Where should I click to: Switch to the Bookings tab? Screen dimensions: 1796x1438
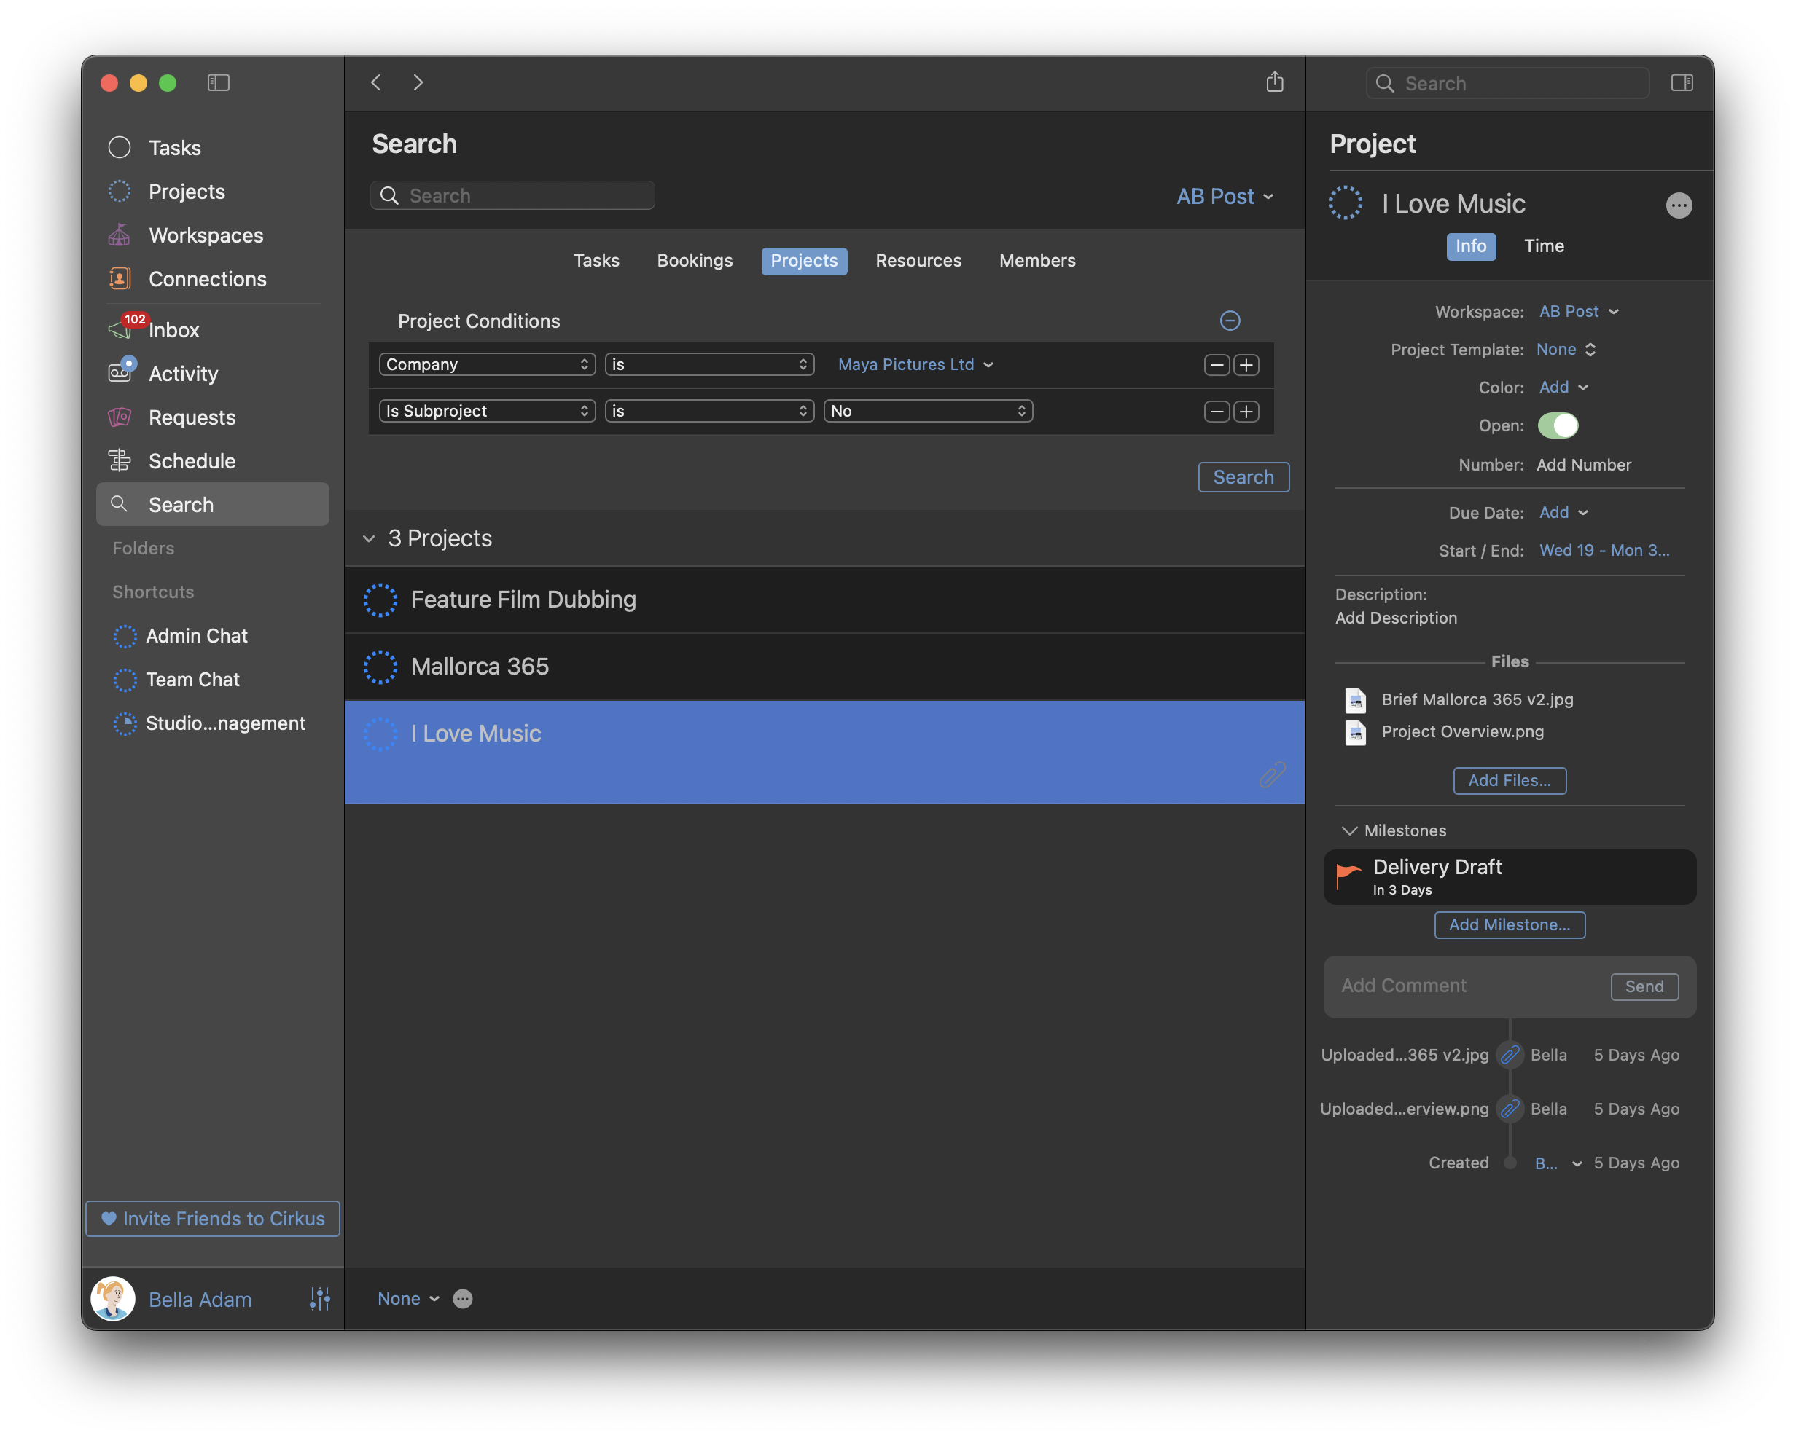694,261
